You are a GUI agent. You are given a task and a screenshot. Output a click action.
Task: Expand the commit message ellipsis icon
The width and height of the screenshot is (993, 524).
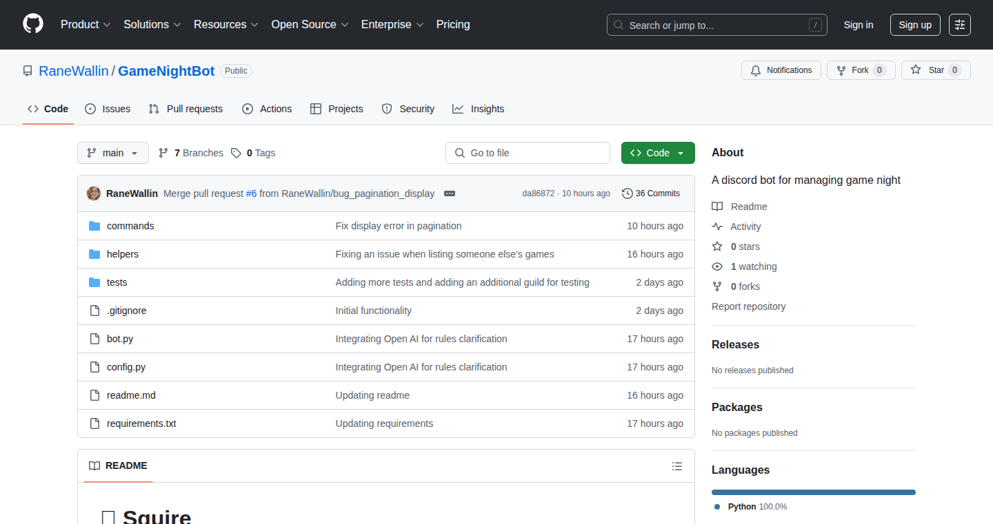click(x=450, y=193)
